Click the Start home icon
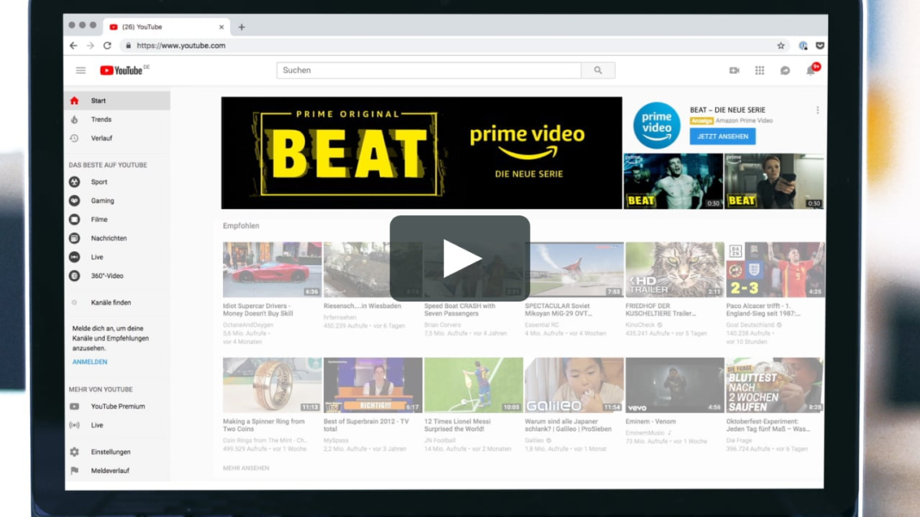 (75, 101)
